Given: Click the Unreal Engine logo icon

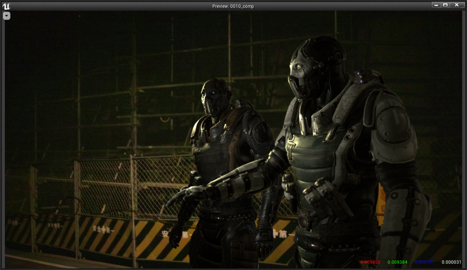Looking at the screenshot, I should tap(6, 6).
